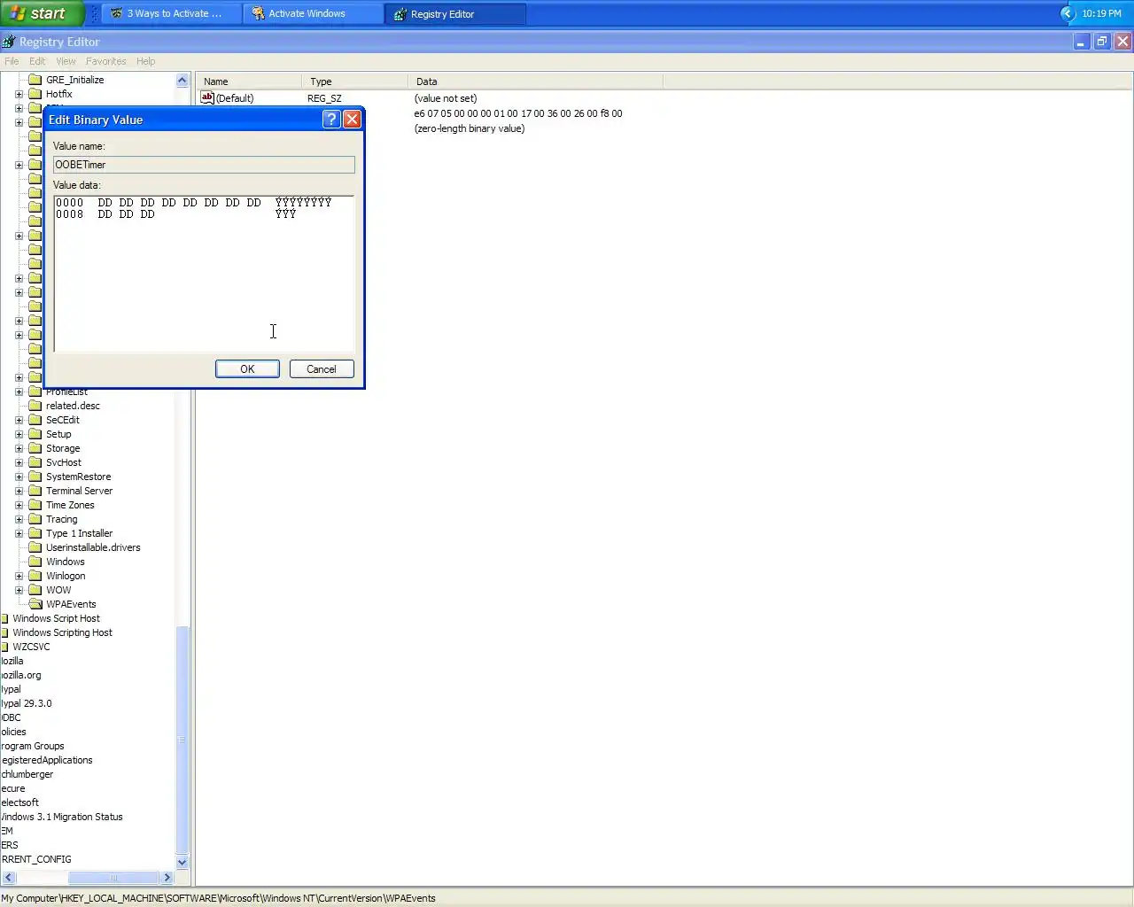
Task: Click tree scroll down arrow
Action: tap(183, 863)
